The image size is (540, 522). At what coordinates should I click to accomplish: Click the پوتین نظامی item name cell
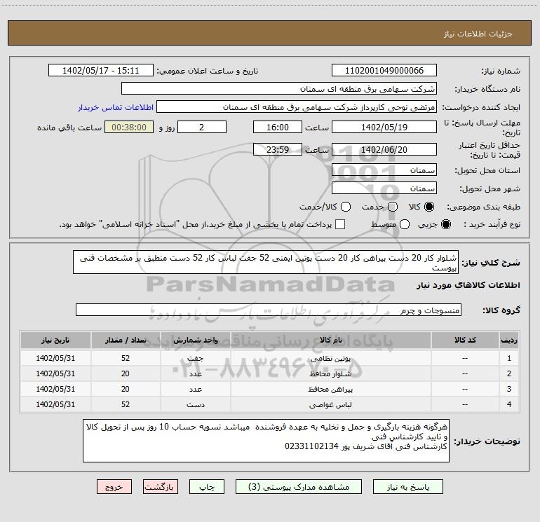click(x=330, y=358)
